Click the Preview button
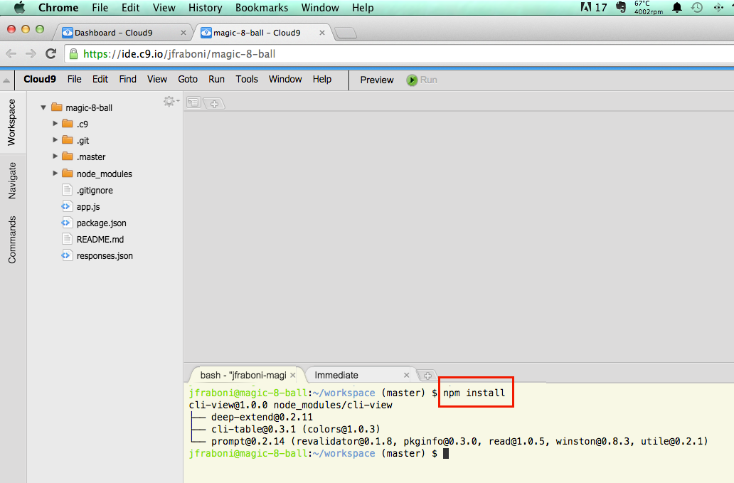 377,80
